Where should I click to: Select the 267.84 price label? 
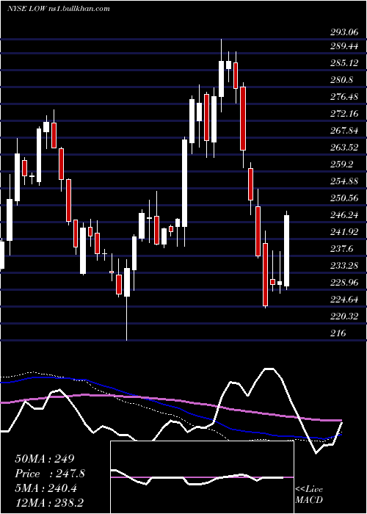(x=344, y=131)
